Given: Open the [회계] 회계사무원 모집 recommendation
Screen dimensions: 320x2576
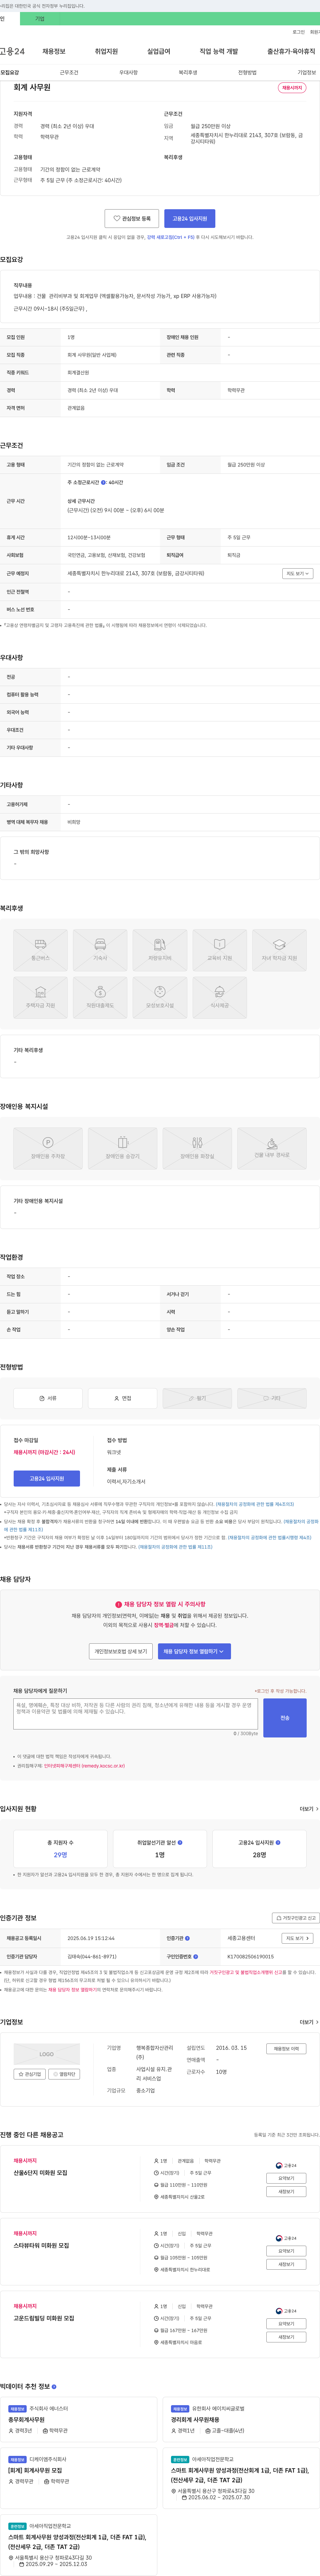Looking at the screenshot, I should [x=35, y=2470].
